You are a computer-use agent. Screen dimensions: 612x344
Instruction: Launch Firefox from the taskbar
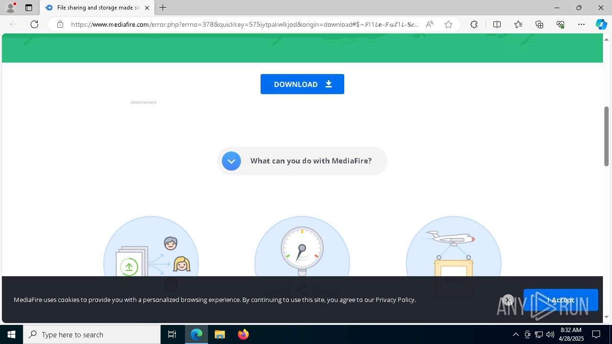click(243, 334)
